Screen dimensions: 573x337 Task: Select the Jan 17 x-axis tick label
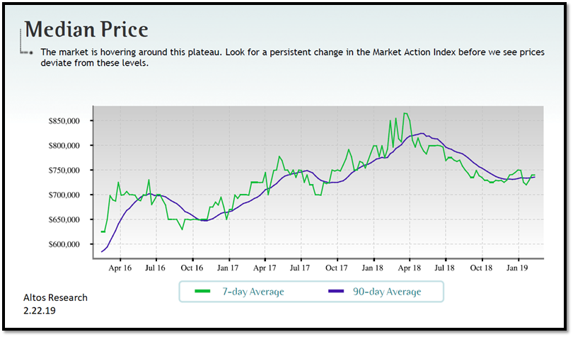click(228, 268)
